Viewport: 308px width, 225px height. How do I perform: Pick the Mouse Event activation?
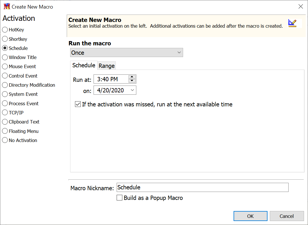point(5,66)
